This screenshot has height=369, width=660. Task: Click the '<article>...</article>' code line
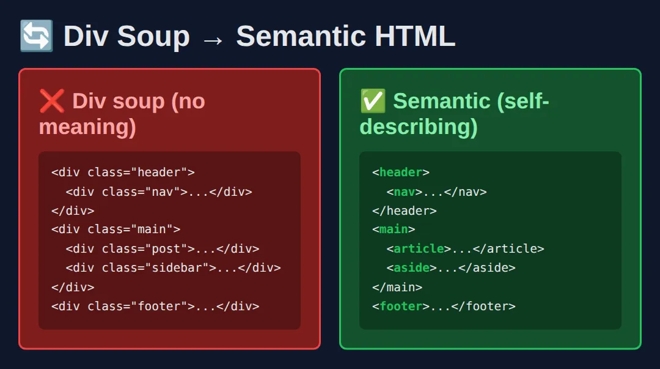[x=465, y=249]
